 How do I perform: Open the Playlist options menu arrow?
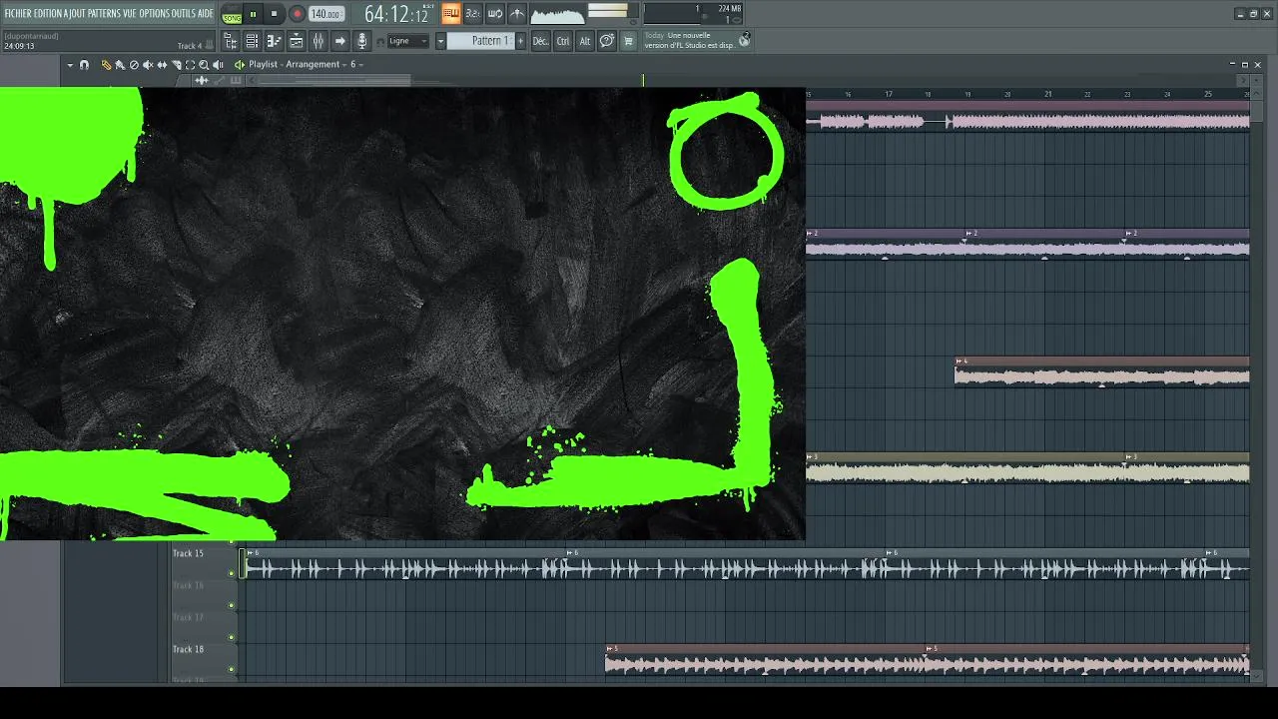[x=70, y=65]
